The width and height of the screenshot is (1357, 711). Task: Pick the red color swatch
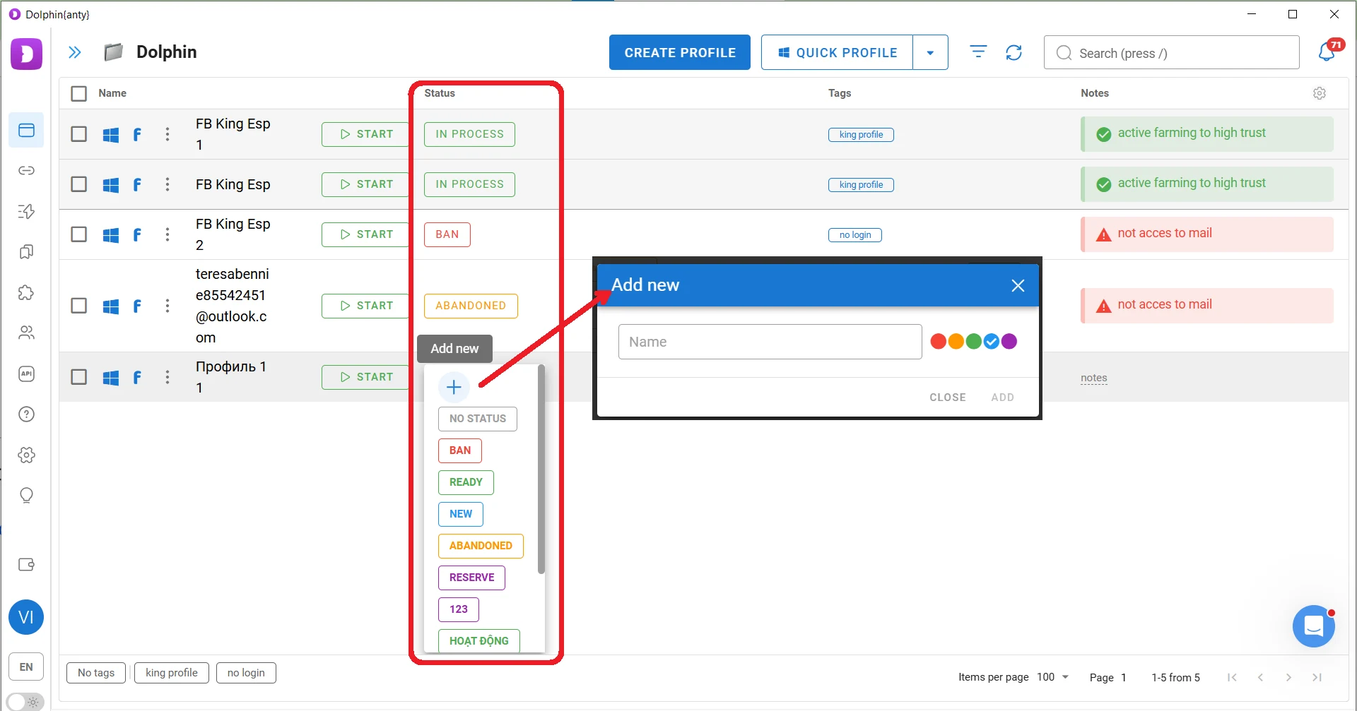(x=939, y=342)
